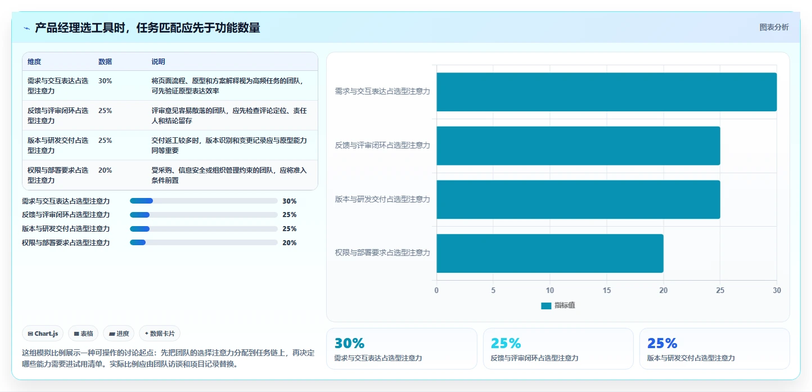Click the footer note starting 这组模拟比例展示
812x392 pixels.
pyautogui.click(x=168, y=358)
